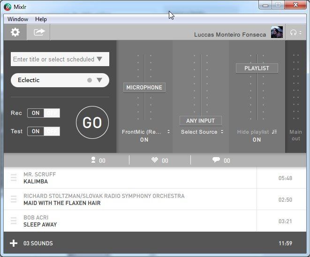
Task: Click the gray dot in Eclectic selector
Action: (90, 80)
